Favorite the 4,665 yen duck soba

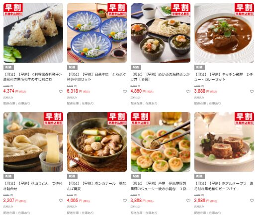point(125,201)
